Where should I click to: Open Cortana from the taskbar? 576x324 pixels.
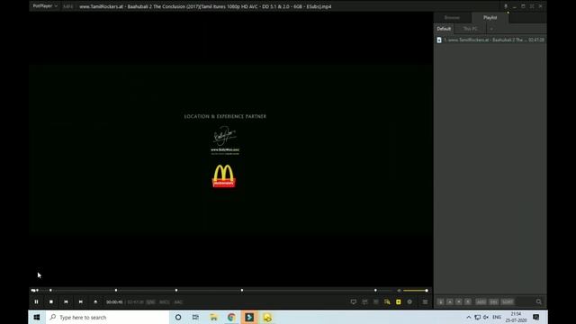click(x=178, y=317)
